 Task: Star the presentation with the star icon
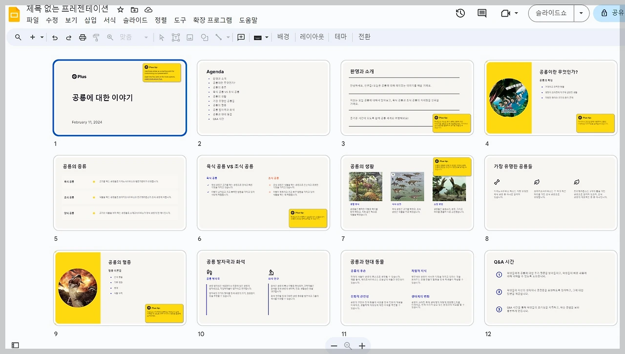[121, 10]
